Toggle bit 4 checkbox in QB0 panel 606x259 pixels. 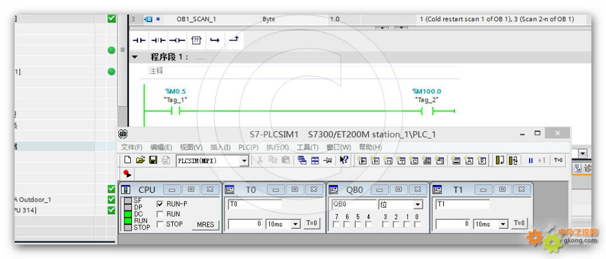click(369, 224)
